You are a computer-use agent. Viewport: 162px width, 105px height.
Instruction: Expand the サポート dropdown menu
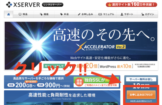coord(127,16)
